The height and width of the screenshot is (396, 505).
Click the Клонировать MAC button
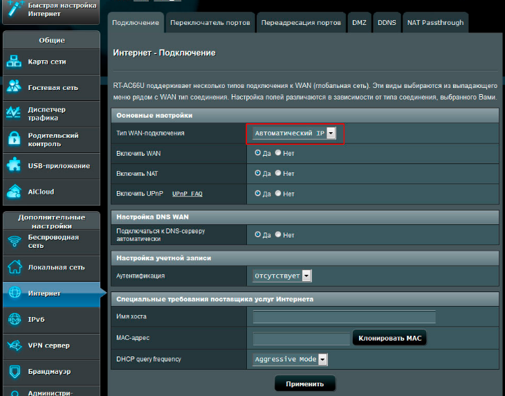pos(389,338)
